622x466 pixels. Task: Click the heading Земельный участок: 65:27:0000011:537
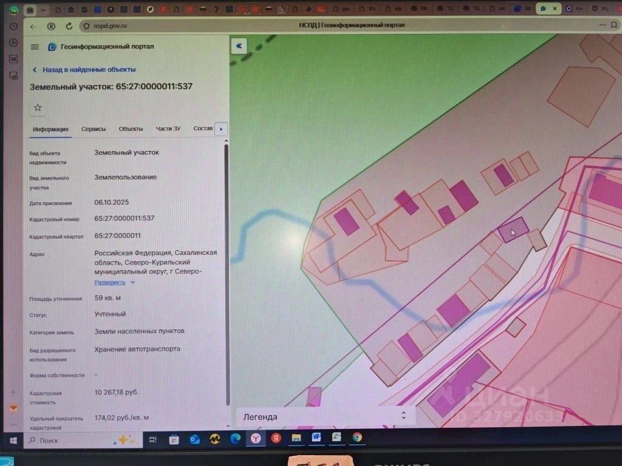(111, 87)
